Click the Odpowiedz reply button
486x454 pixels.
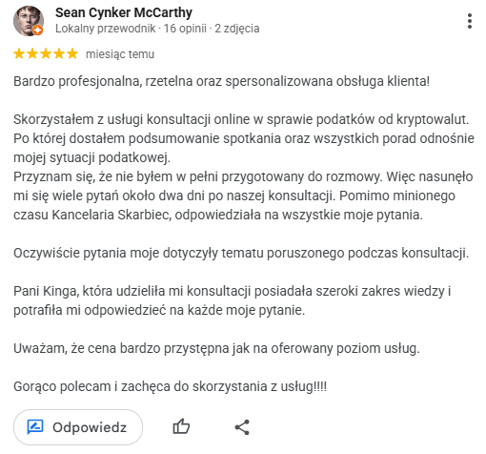click(78, 427)
